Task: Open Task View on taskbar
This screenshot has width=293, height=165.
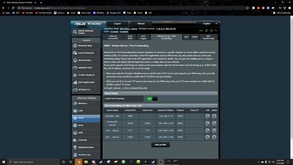Action: 71,162
